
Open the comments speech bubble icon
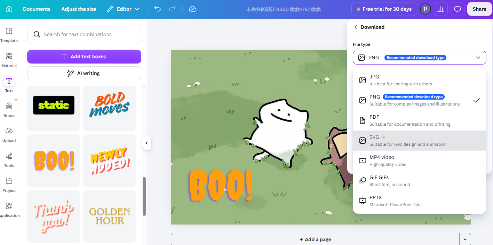pyautogui.click(x=458, y=9)
